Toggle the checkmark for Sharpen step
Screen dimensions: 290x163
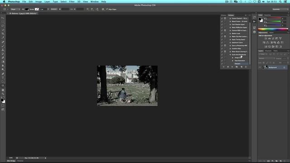pos(222,64)
